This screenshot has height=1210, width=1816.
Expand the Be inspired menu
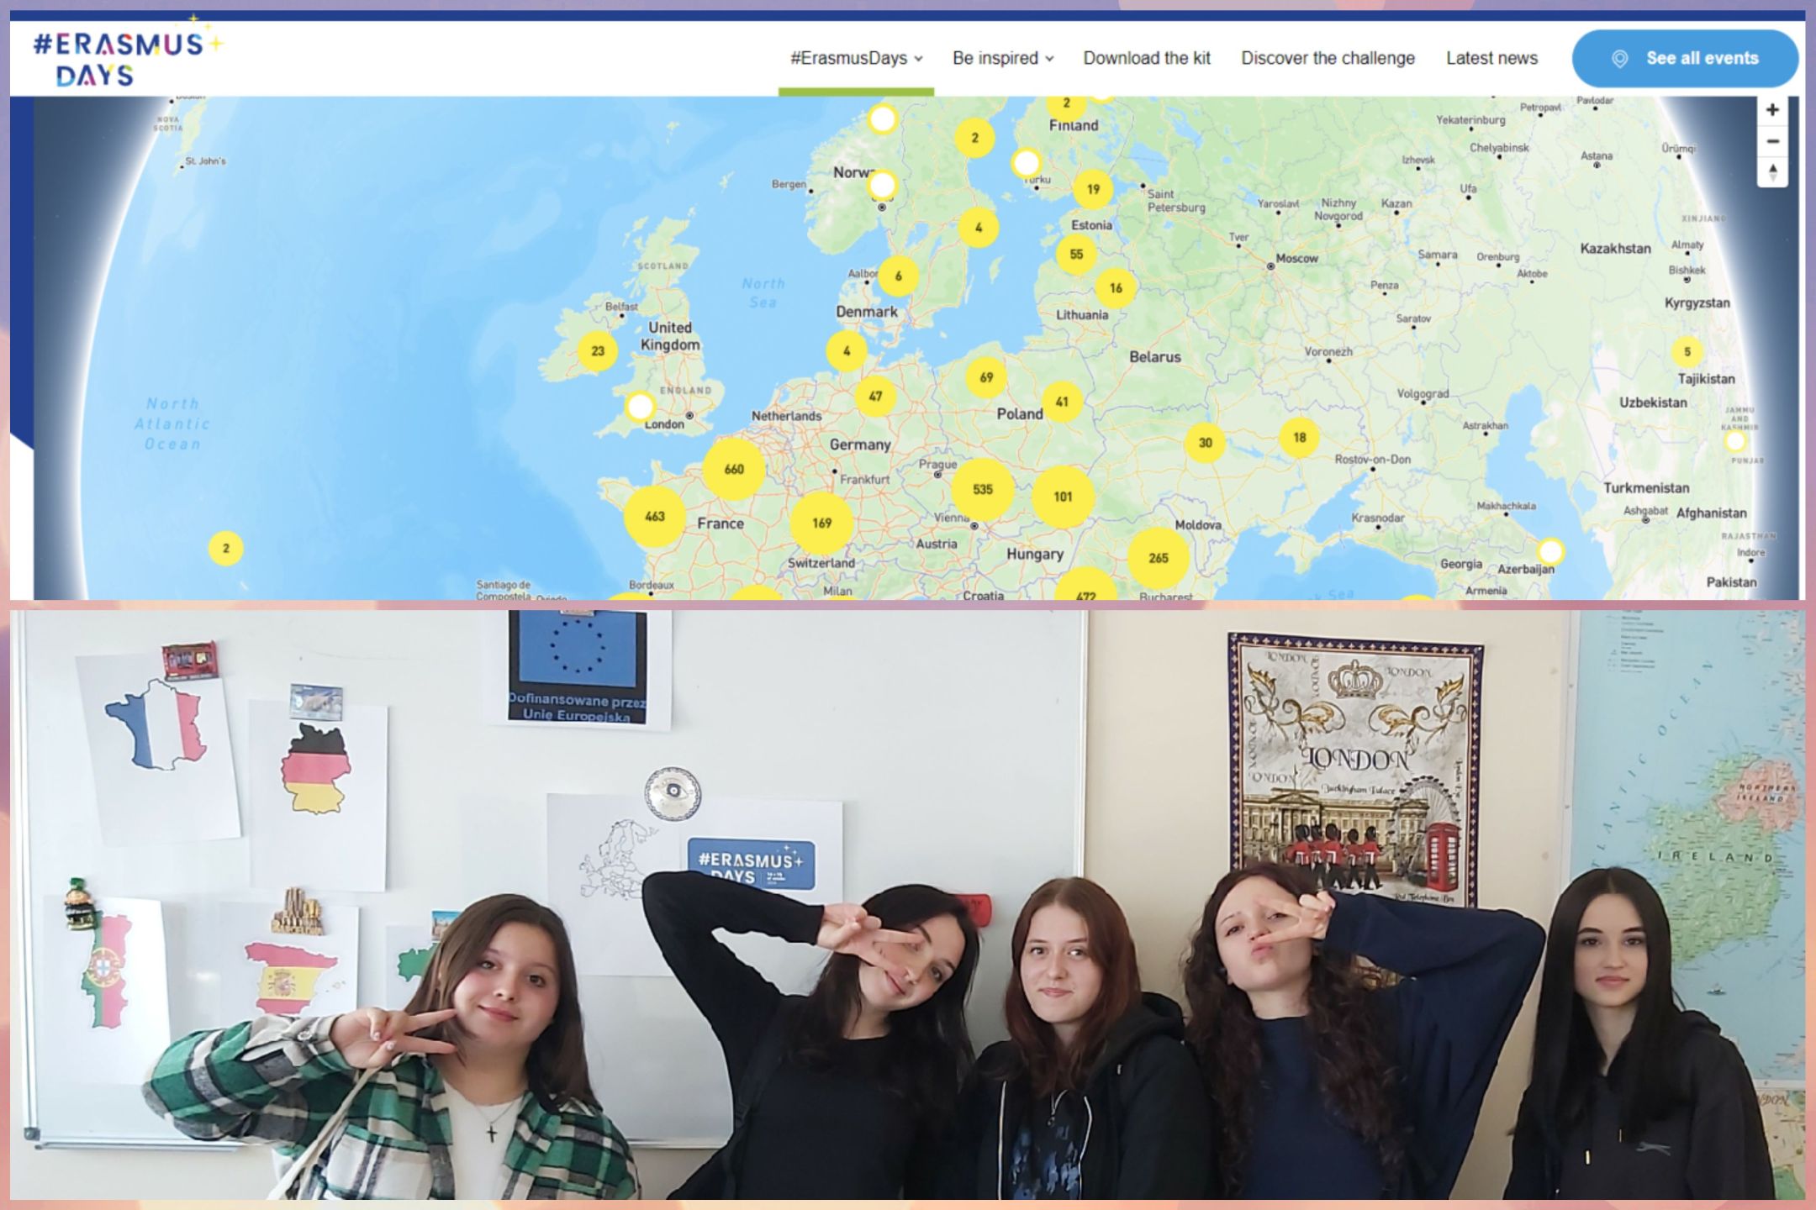point(1002,58)
